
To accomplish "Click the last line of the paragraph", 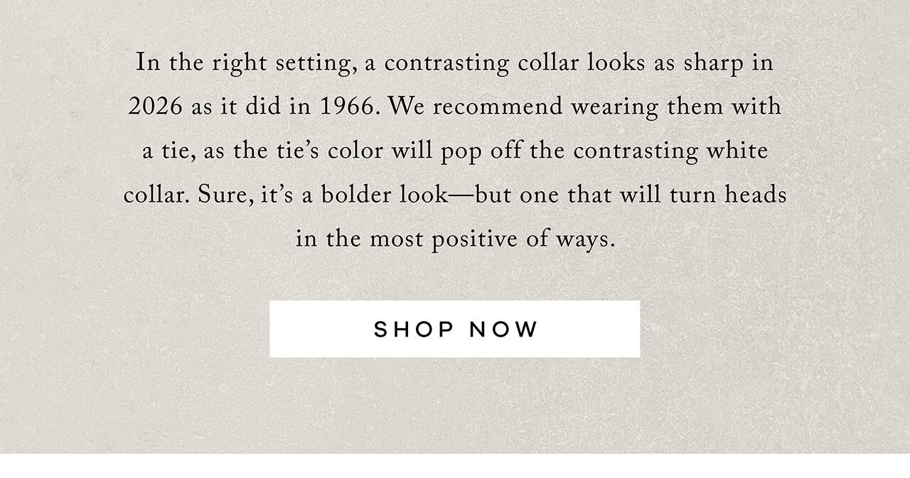I will coord(455,238).
